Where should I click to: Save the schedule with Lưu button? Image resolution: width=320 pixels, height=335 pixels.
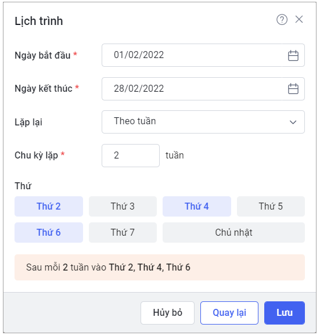[285, 313]
